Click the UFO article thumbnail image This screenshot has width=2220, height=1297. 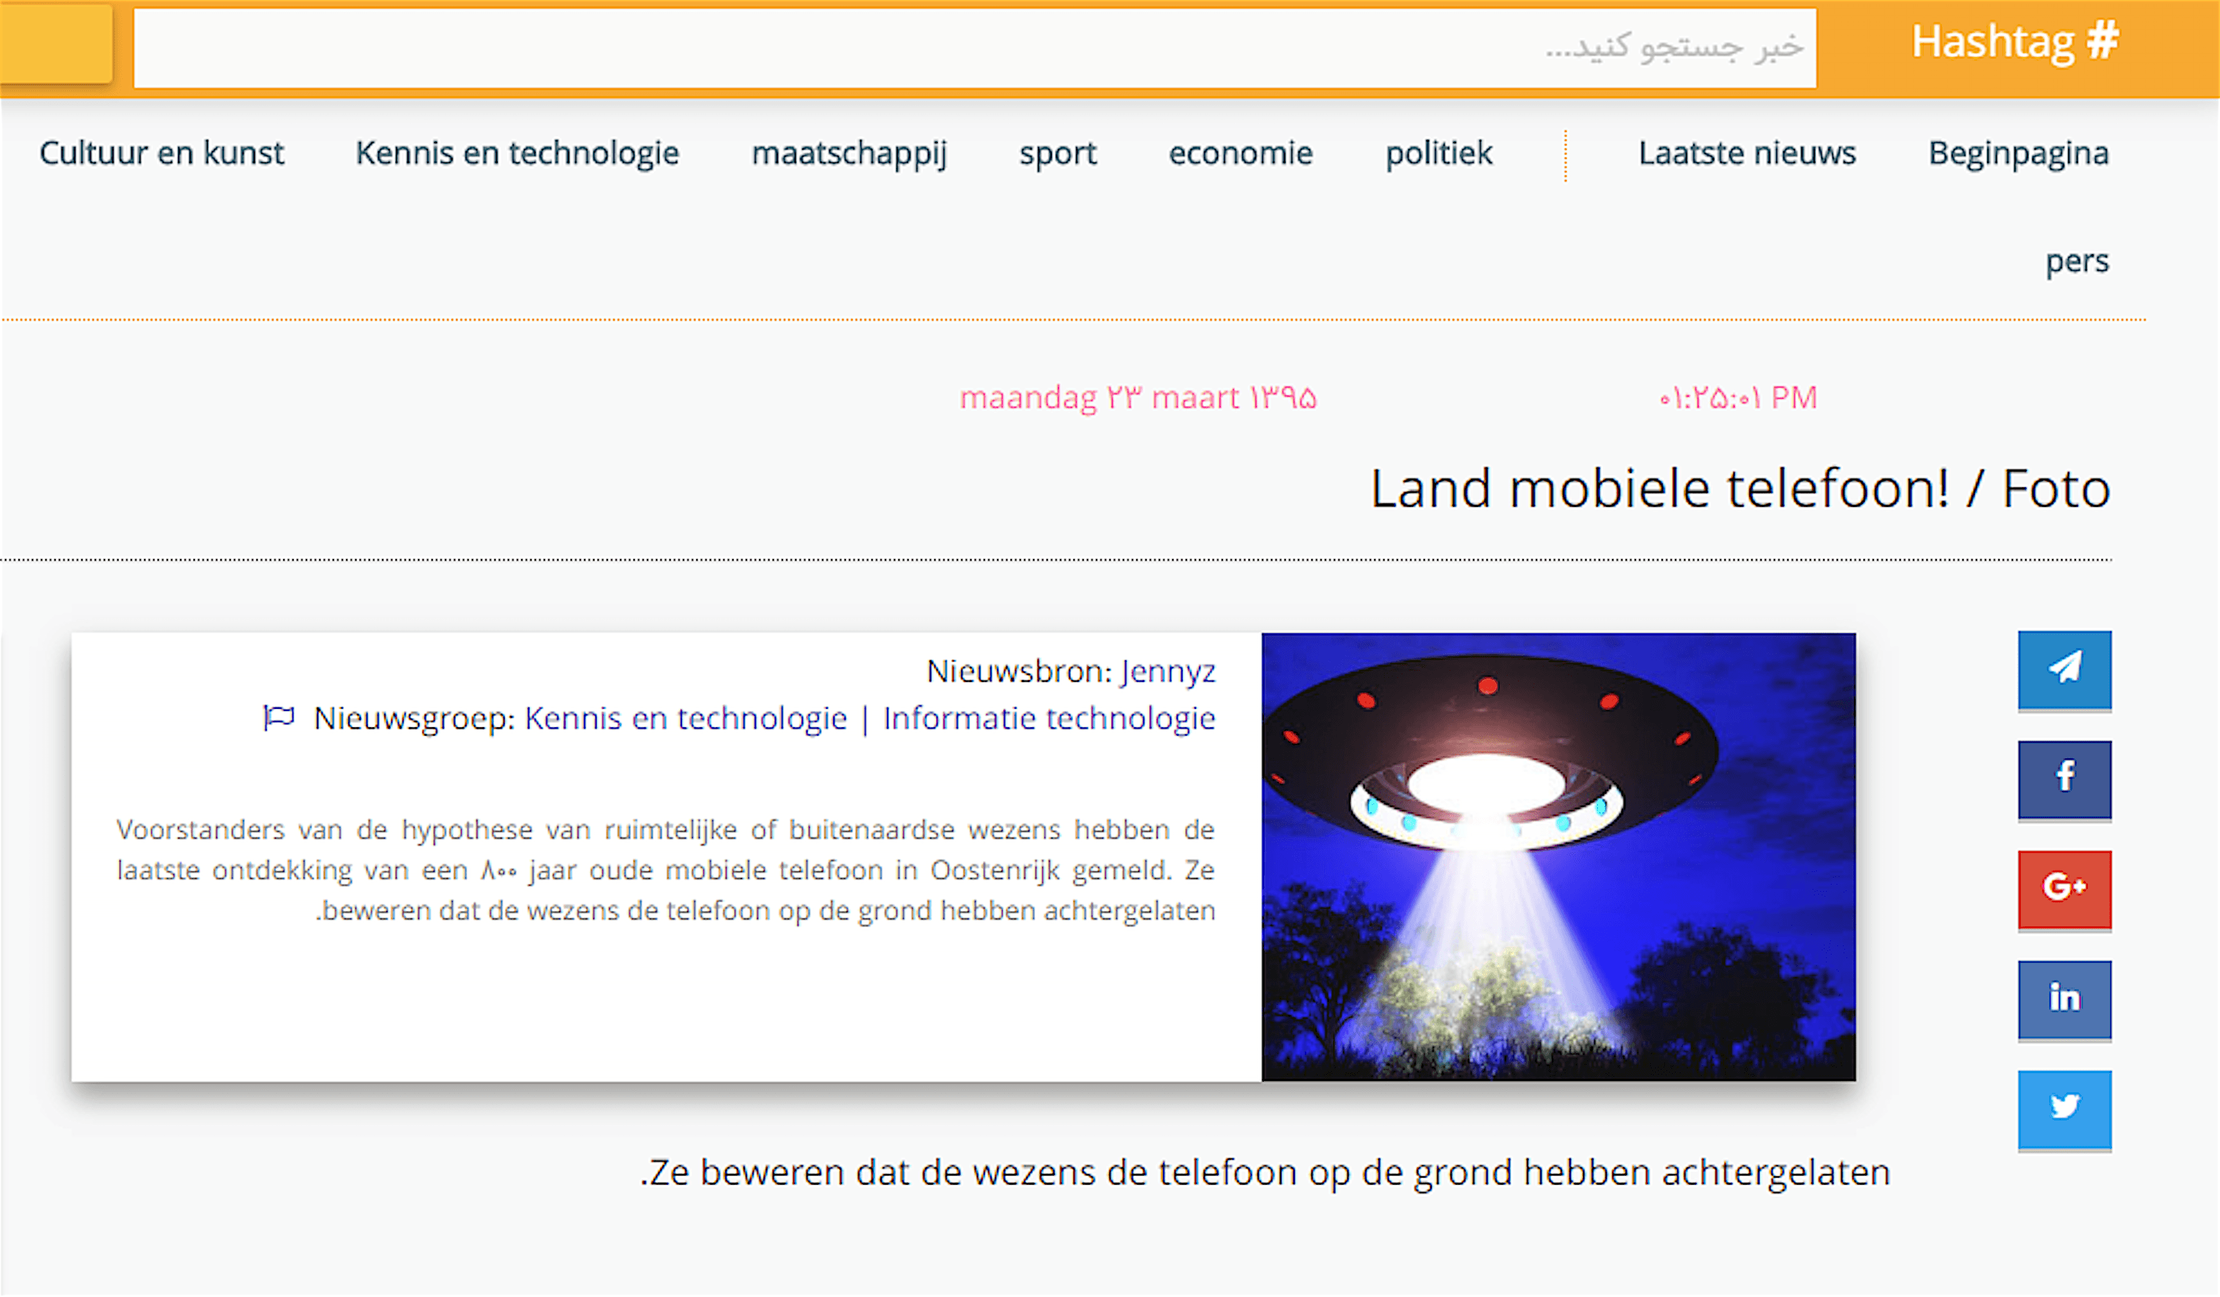pyautogui.click(x=1558, y=856)
